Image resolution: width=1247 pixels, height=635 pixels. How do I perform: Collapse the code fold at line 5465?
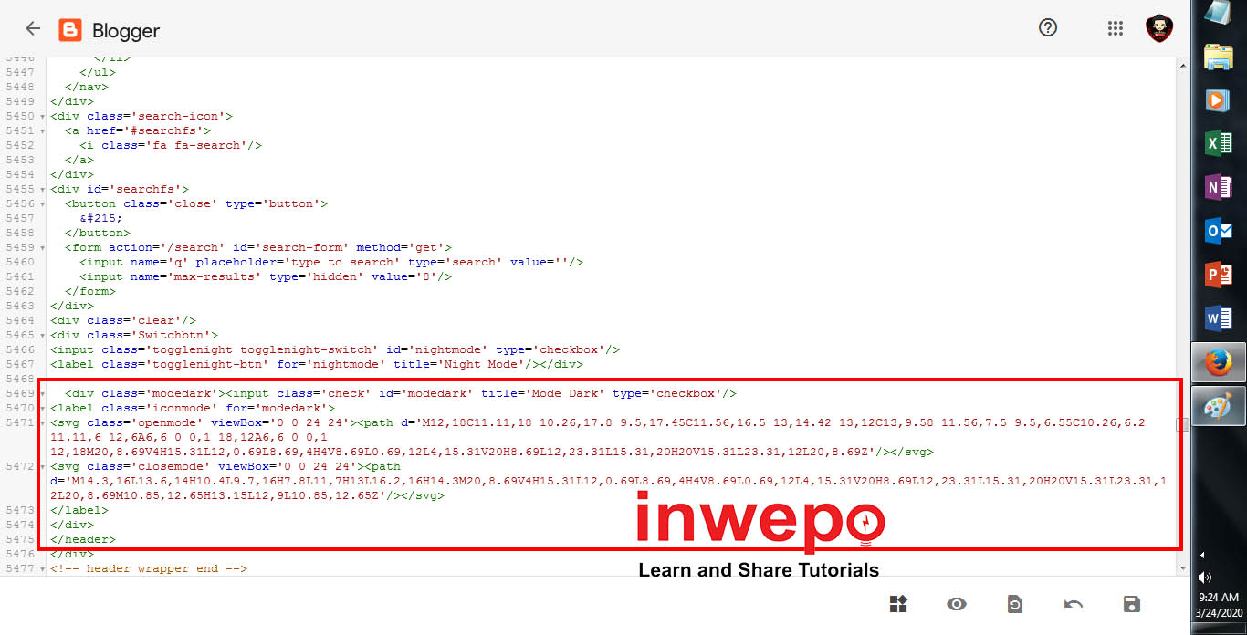[43, 335]
